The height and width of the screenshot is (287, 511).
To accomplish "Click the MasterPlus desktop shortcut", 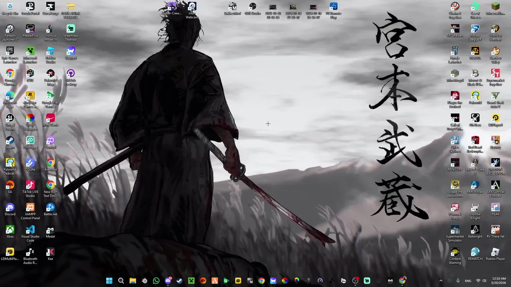I will click(x=30, y=31).
